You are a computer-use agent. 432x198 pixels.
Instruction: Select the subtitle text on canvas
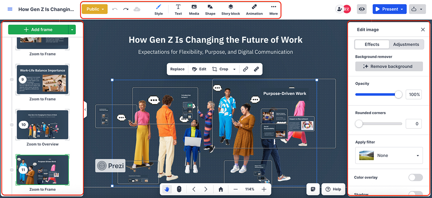(216, 52)
